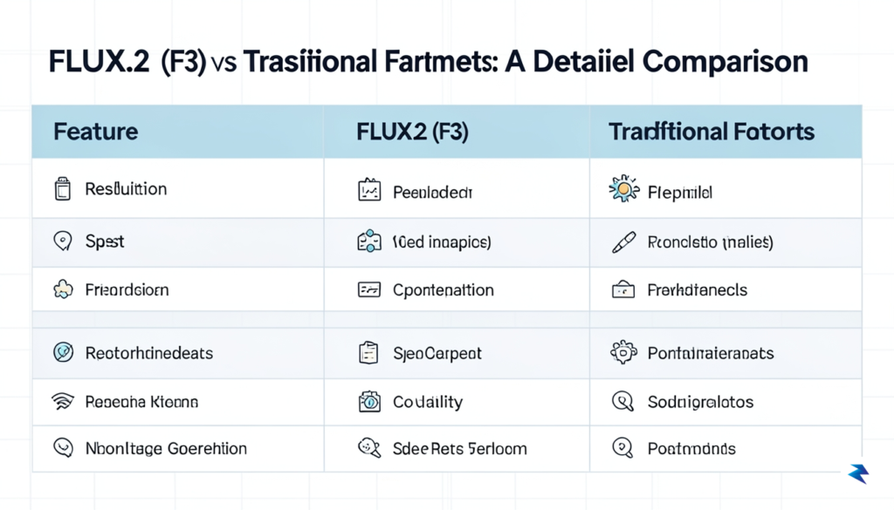This screenshot has height=510, width=894.
Task: Click the clipboard icon beside Resluition
Action: (63, 189)
